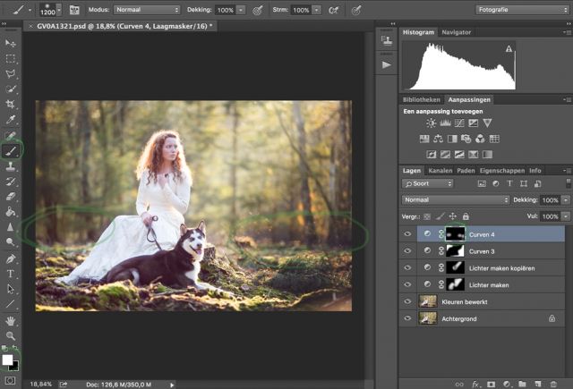The width and height of the screenshot is (573, 389).
Task: Select the Zoom tool in toolbox
Action: coord(10,335)
